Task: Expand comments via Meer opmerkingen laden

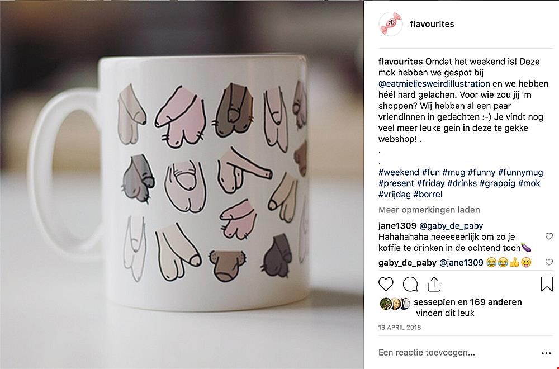Action: pos(429,210)
